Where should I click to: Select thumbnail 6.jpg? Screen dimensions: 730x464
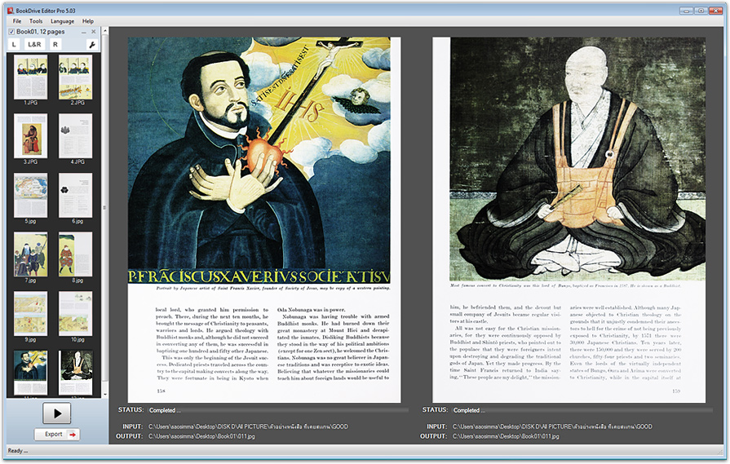click(x=75, y=196)
